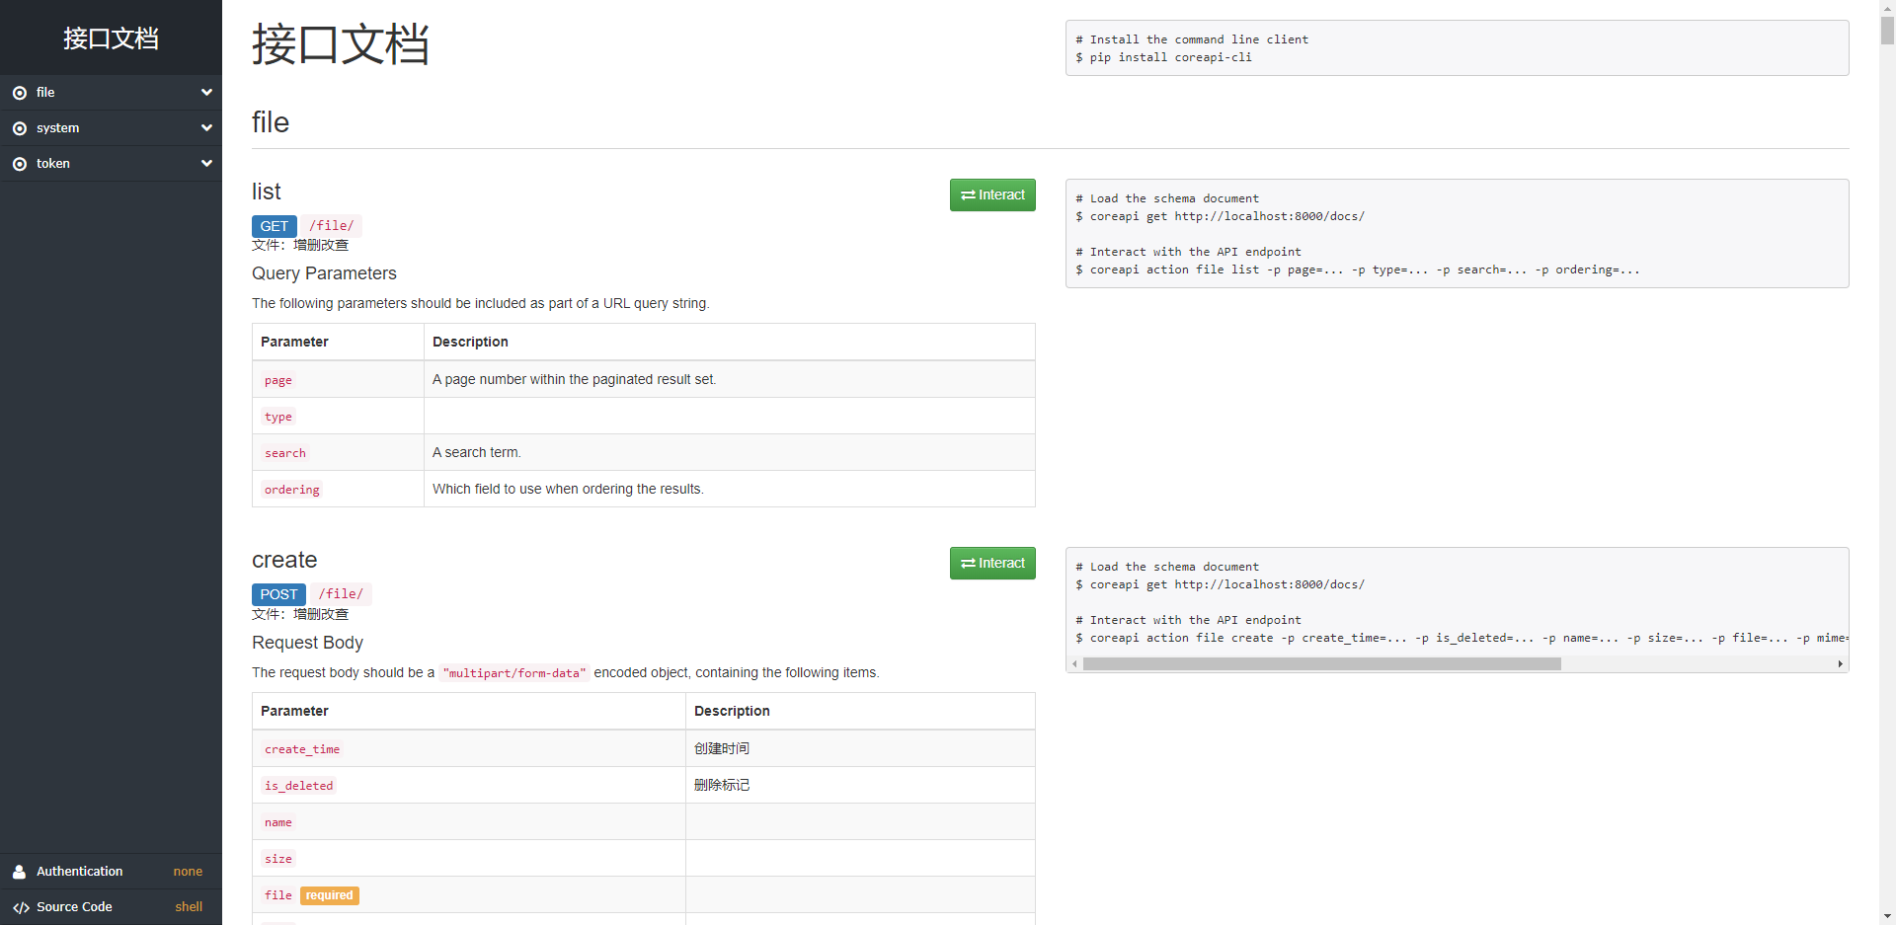Screen dimensions: 1896x925
Task: Click the GET method badge for list
Action: (274, 226)
